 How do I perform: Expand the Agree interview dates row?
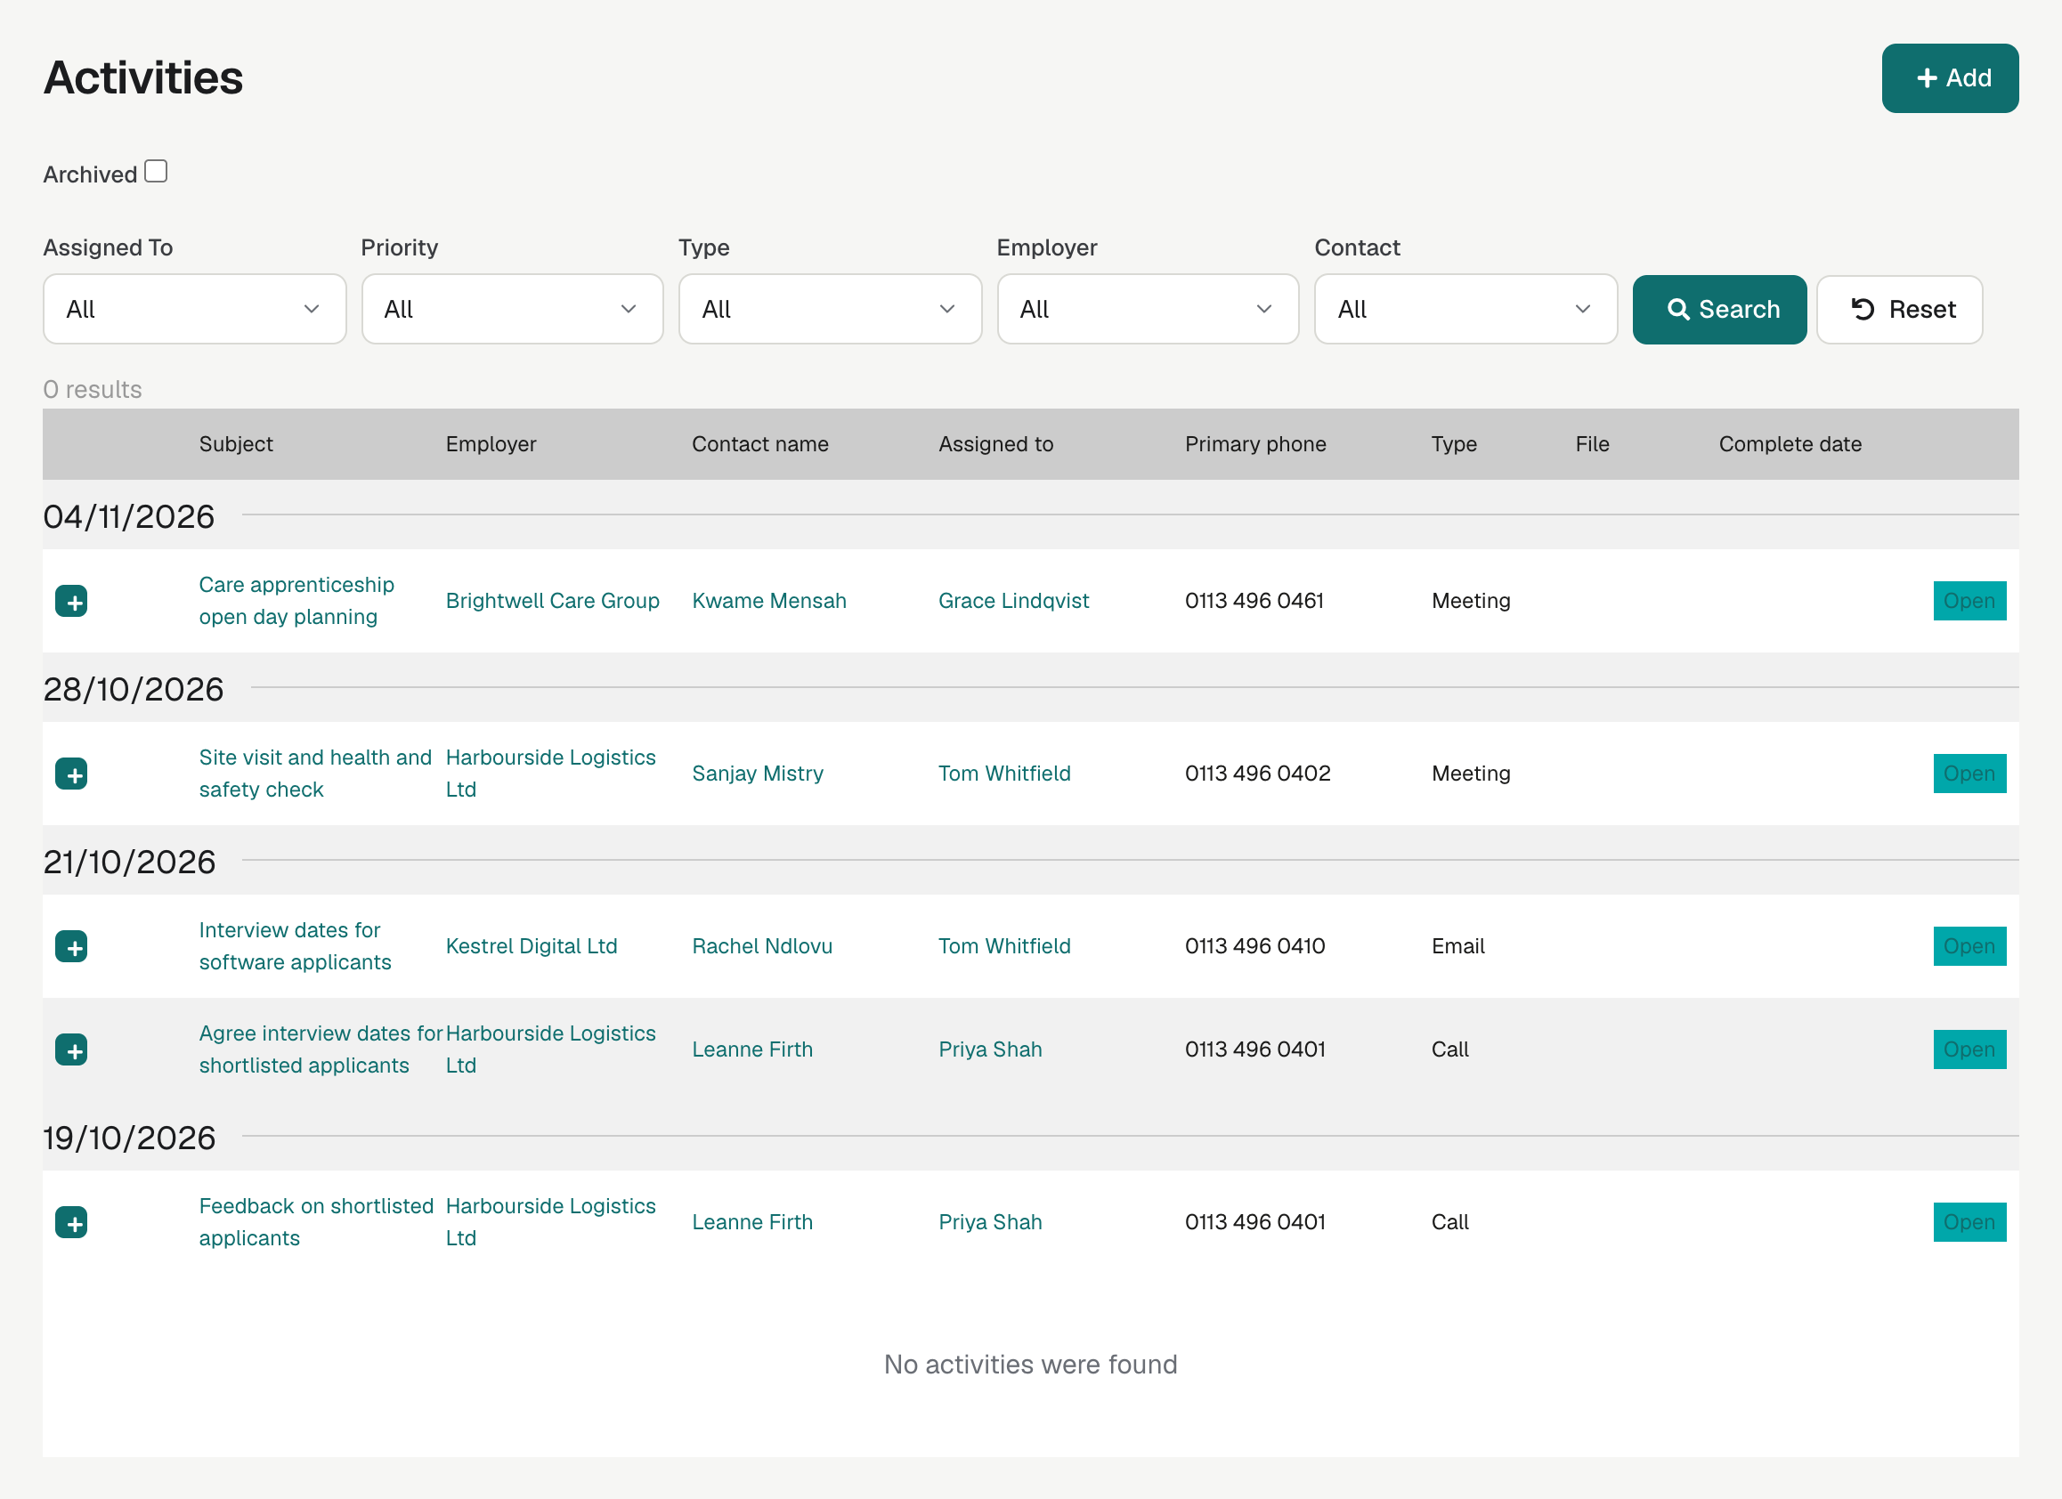71,1050
